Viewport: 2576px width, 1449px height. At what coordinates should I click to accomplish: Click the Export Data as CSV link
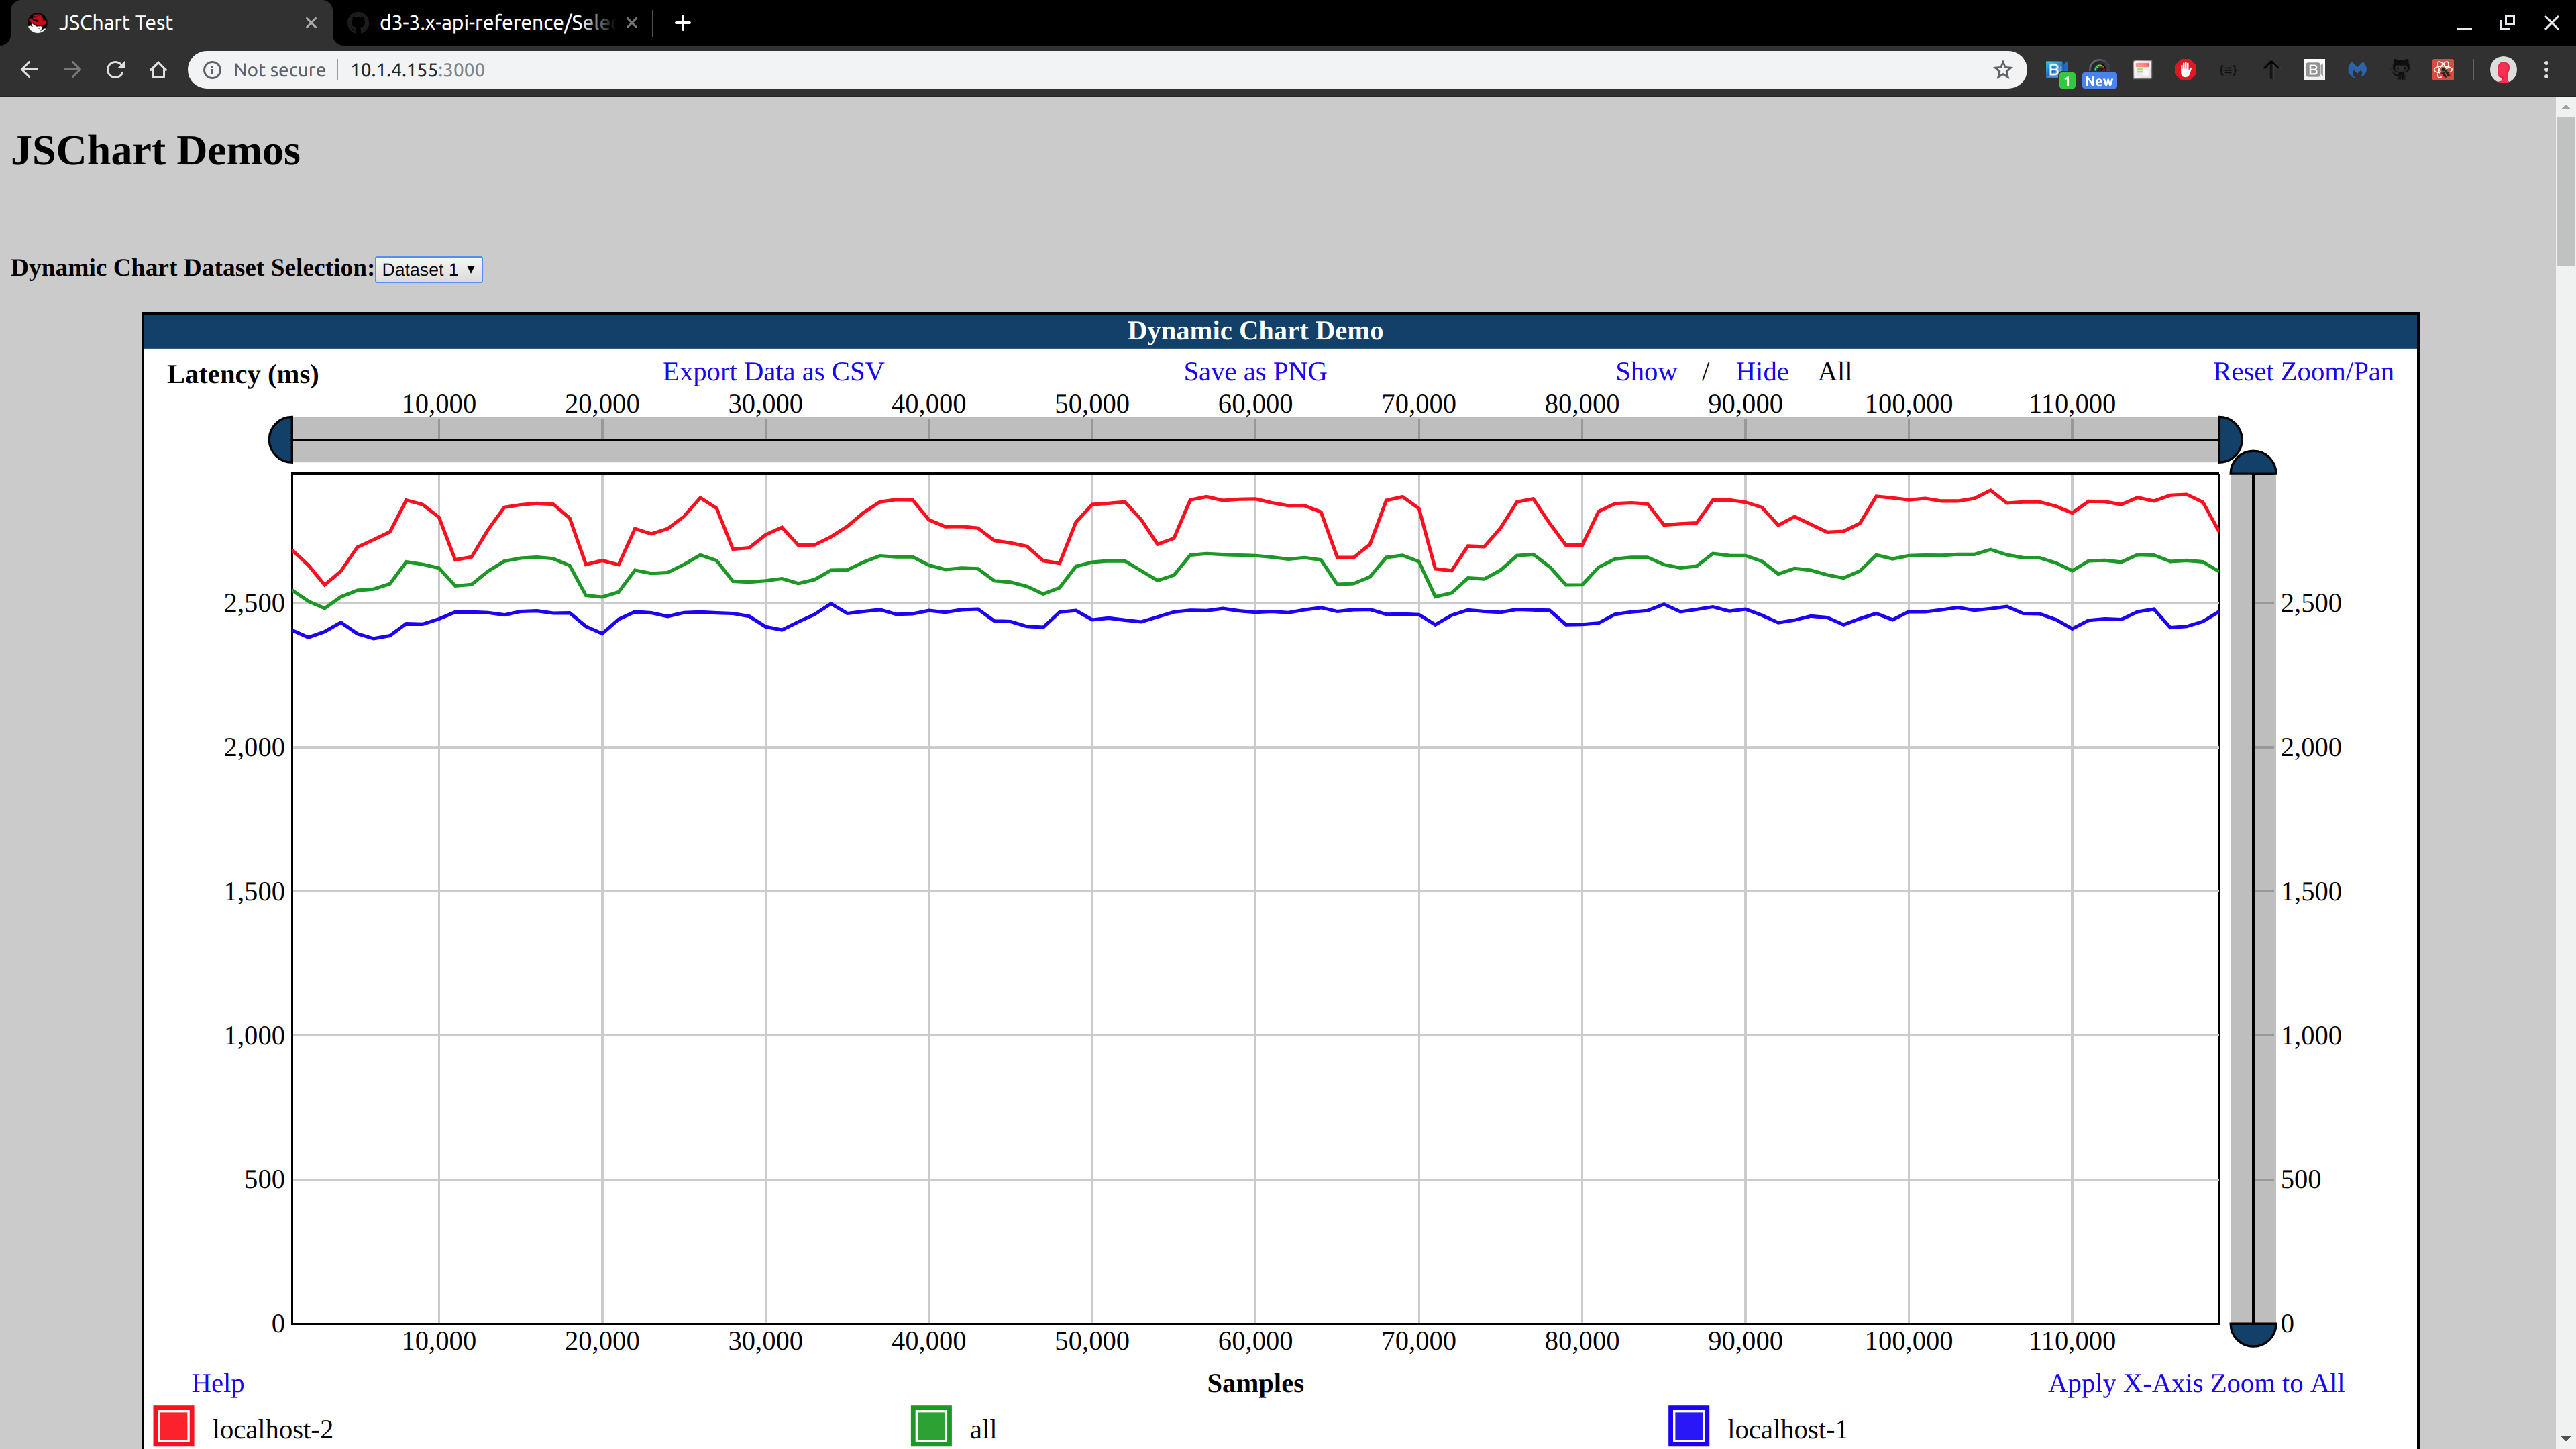[x=773, y=372]
